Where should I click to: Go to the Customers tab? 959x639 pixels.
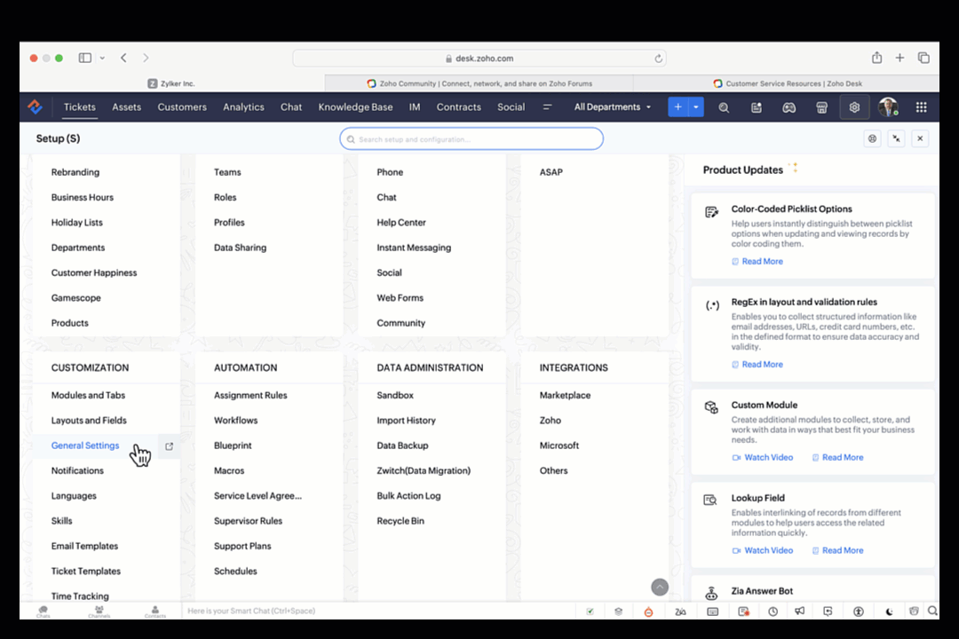pos(182,107)
